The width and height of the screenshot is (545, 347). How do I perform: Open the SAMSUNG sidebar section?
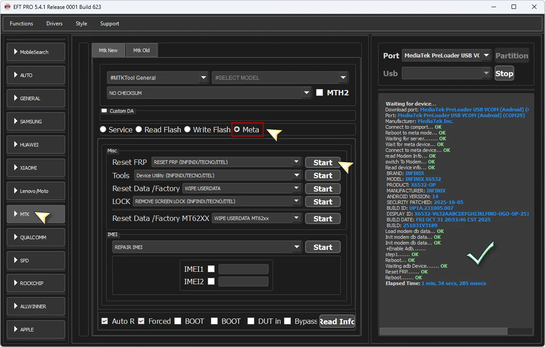click(36, 122)
